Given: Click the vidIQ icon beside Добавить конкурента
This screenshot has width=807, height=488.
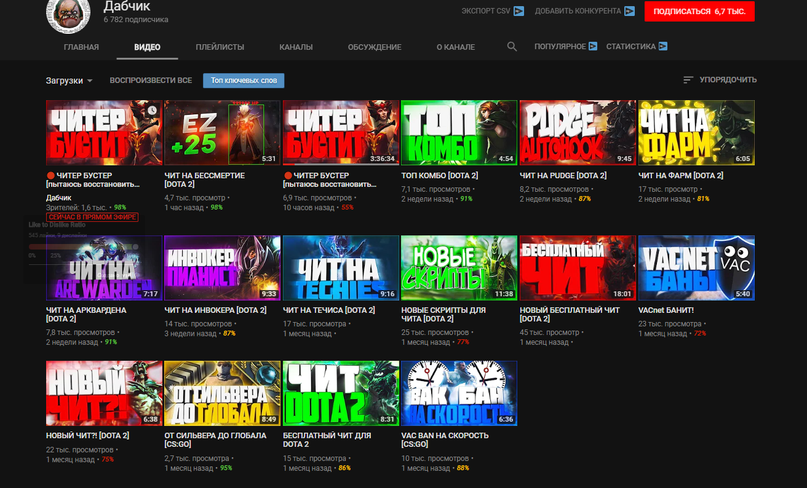Looking at the screenshot, I should tap(629, 11).
